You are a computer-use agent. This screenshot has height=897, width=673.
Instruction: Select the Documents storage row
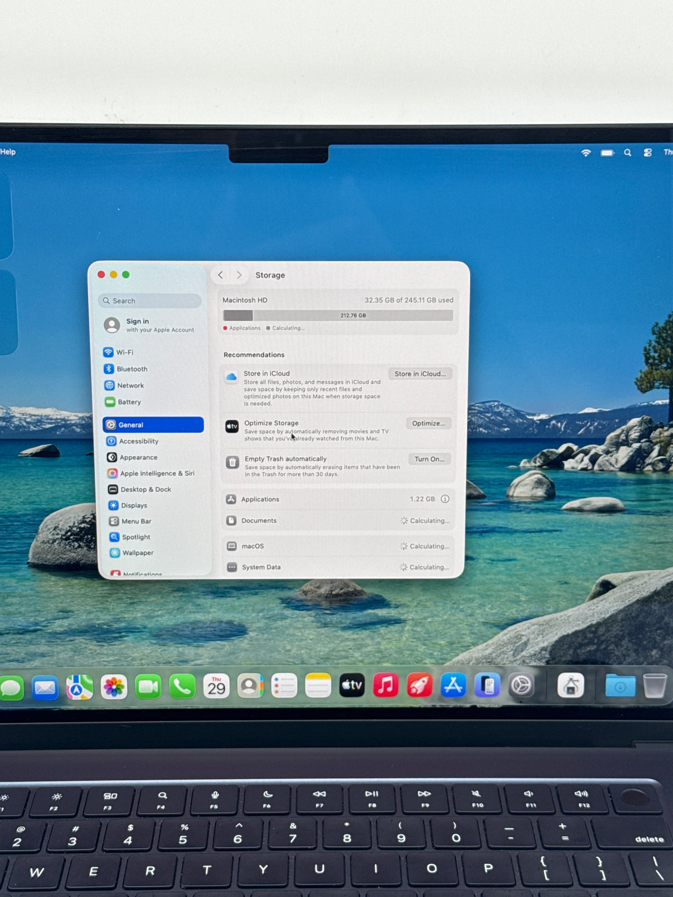tap(338, 520)
